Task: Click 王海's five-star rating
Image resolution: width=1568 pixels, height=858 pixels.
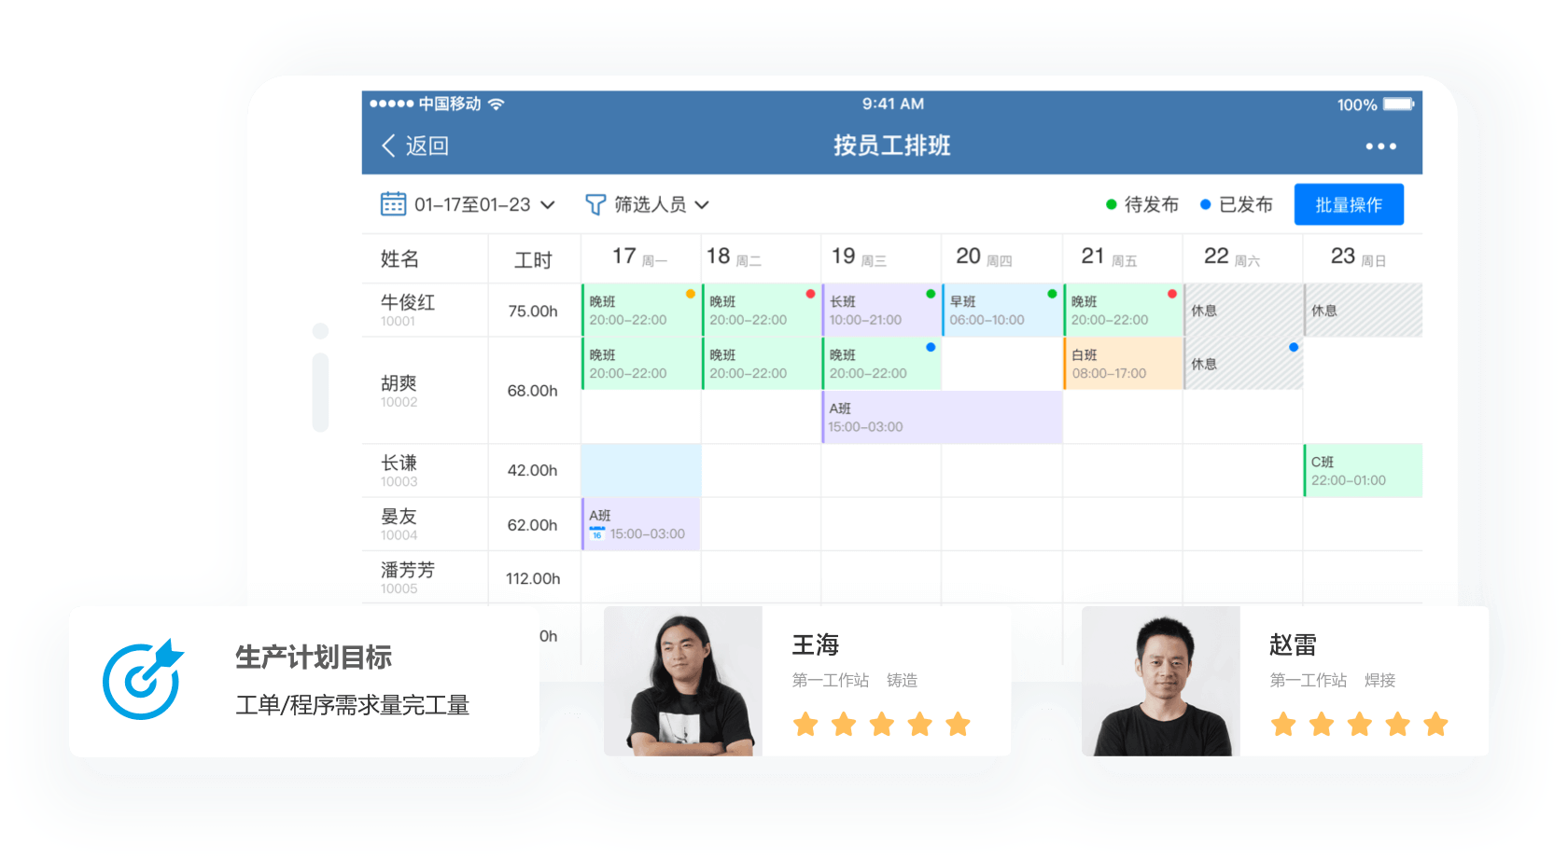Action: click(881, 724)
